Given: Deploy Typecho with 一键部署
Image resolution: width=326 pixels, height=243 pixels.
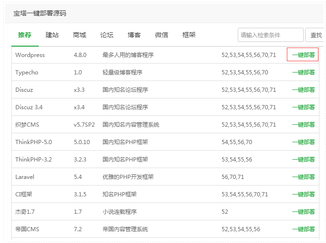Looking at the screenshot, I should [x=303, y=73].
